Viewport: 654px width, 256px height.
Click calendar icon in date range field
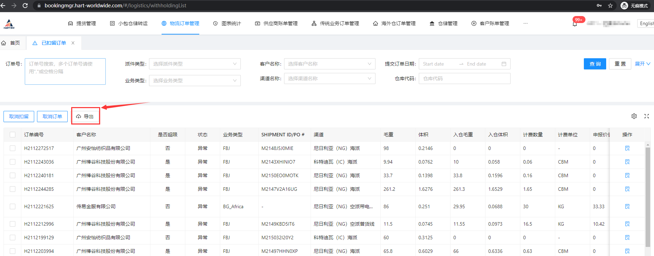[x=504, y=64]
